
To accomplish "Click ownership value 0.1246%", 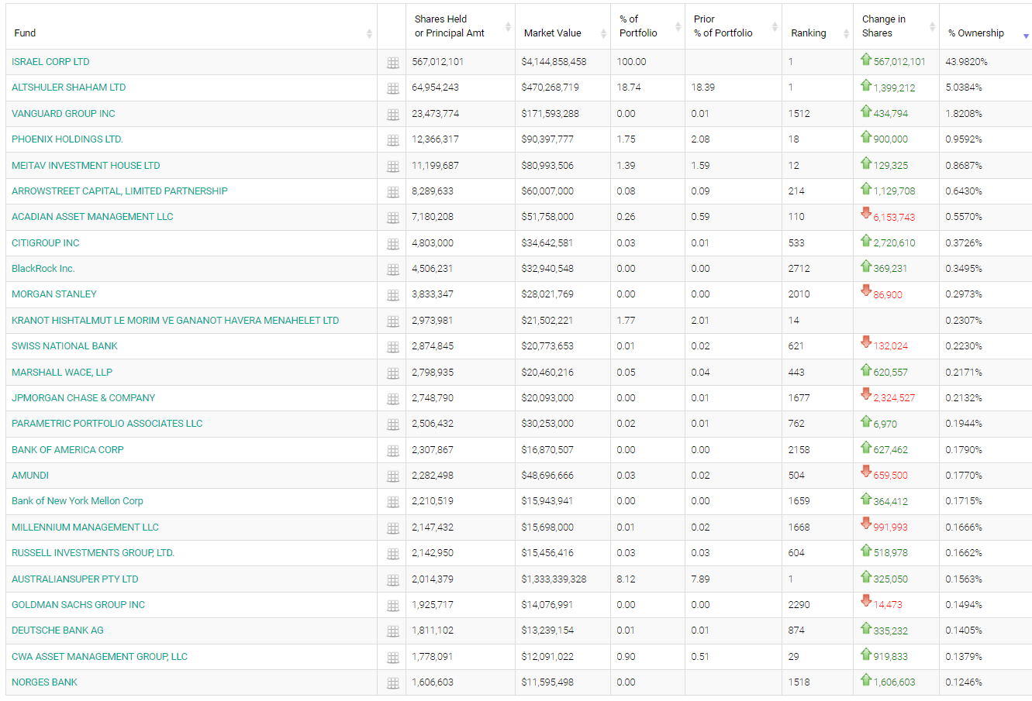I will pos(964,682).
